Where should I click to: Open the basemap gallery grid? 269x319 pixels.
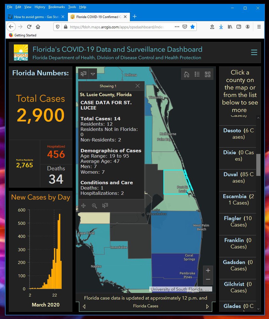pos(207,74)
